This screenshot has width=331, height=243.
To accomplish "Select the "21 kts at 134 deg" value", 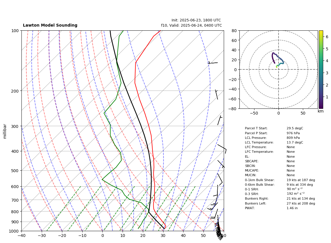I will pyautogui.click(x=301, y=199).
